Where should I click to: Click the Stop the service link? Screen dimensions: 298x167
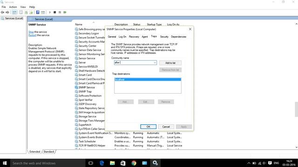point(31,32)
